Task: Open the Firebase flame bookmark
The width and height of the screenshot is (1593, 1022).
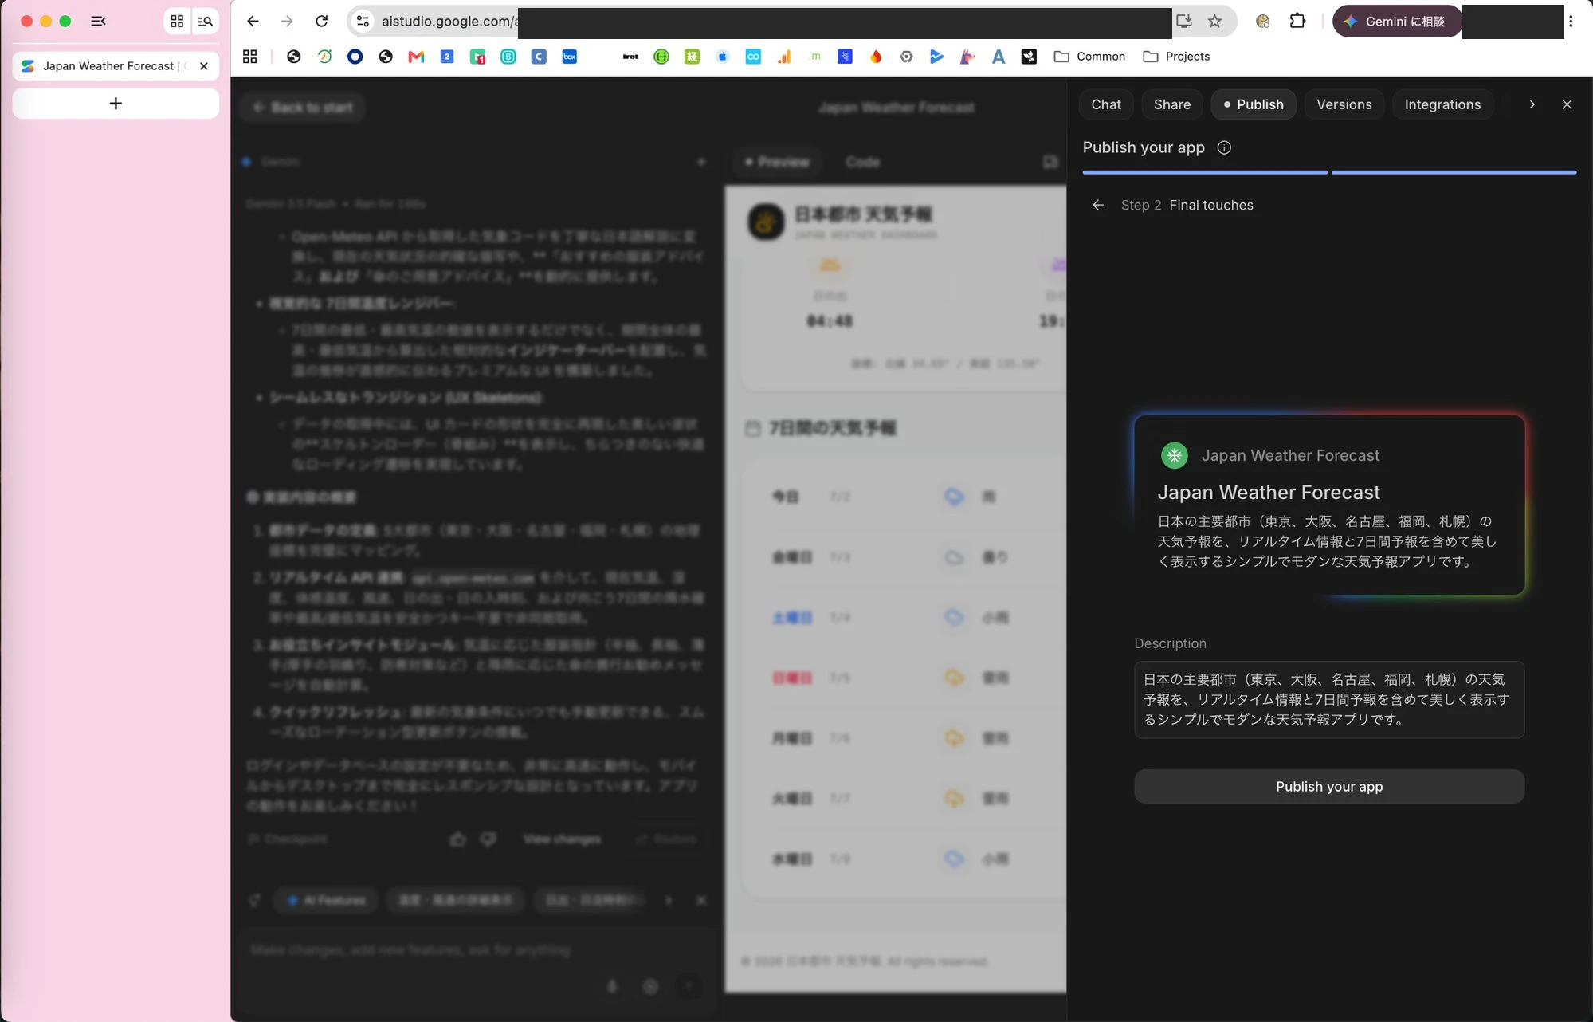Action: pos(876,57)
